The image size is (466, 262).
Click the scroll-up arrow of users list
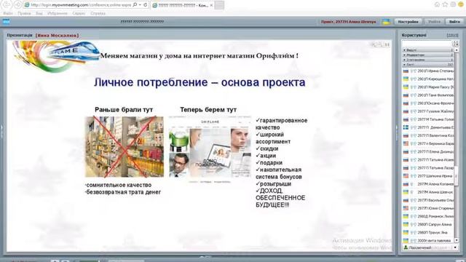click(457, 50)
